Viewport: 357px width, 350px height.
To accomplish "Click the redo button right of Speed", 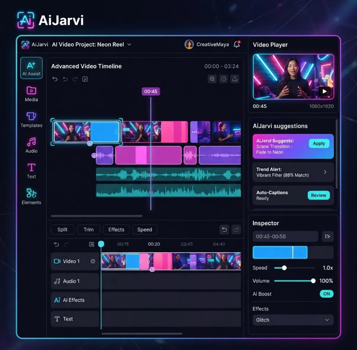I will [236, 229].
